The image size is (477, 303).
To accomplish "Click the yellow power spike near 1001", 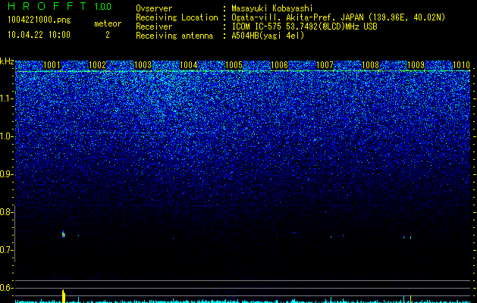I will pos(64,296).
